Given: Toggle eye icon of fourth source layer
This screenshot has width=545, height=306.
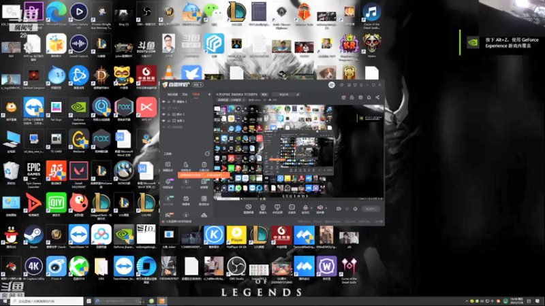Looking at the screenshot, I should point(163,120).
